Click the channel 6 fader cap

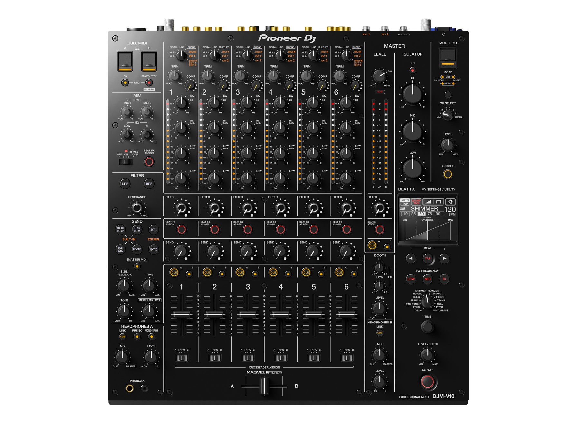(346, 314)
